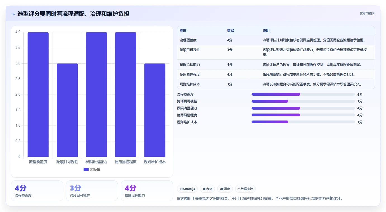Image resolution: width=386 pixels, height=212 pixels.
Task: Click the 4分 权限治理能力 data card
Action: (147, 191)
